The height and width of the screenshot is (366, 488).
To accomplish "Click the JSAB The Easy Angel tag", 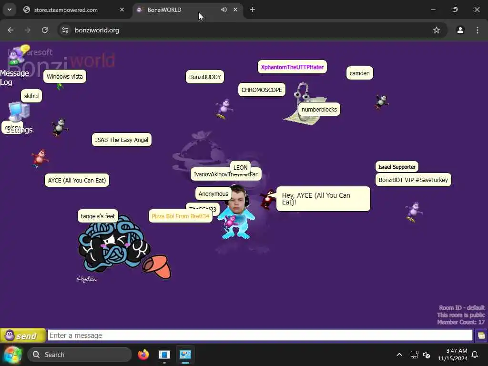I will [122, 140].
